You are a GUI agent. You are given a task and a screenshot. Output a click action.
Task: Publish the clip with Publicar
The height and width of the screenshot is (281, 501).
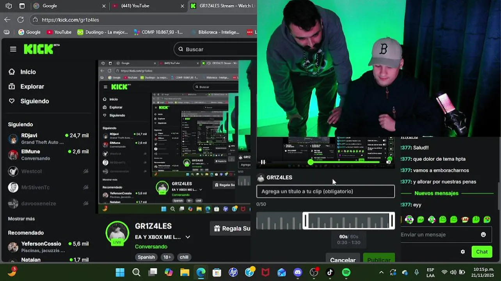point(378,260)
